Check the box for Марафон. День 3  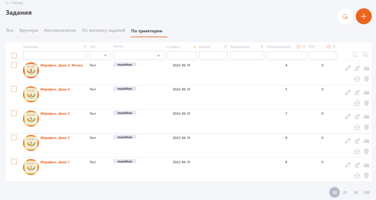pos(14,113)
